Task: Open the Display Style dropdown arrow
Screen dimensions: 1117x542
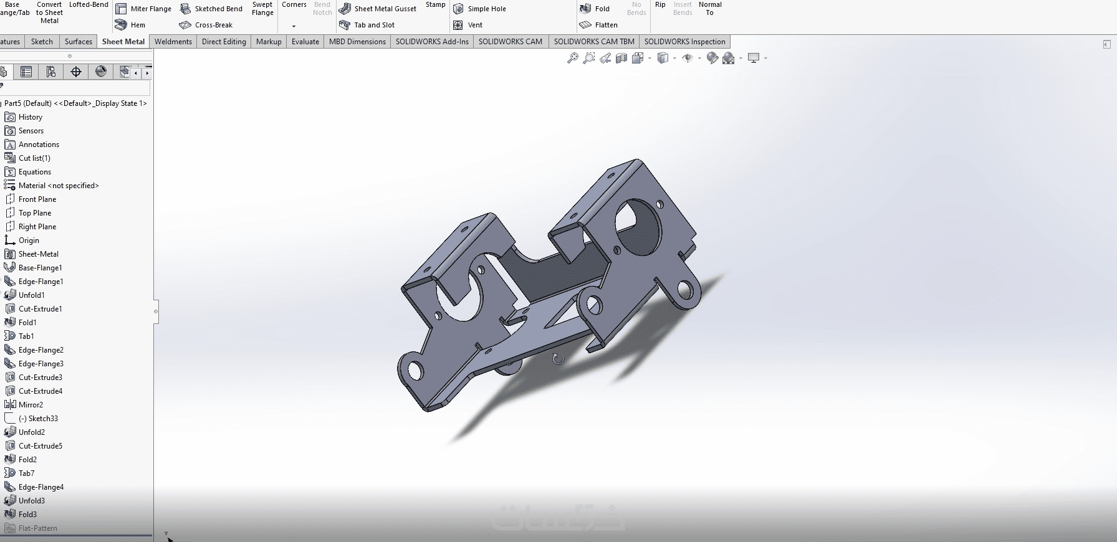Action: click(674, 59)
